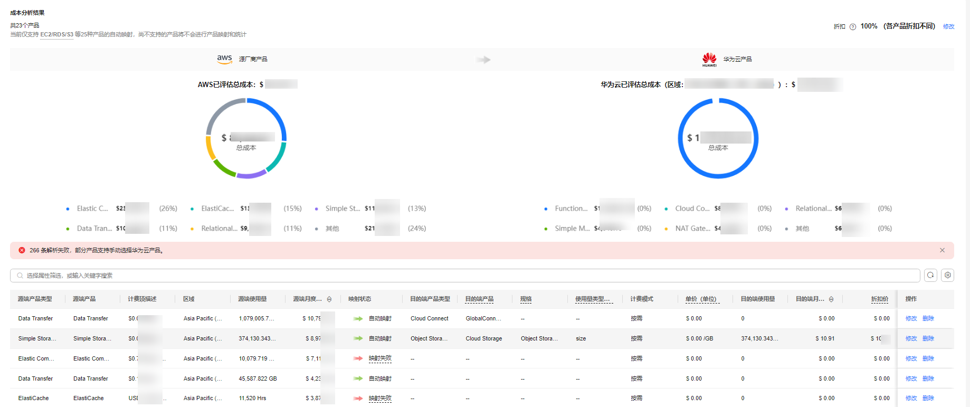Viewport: 970px width, 407px height.
Task: Open the 映射失败 link in the ElastiCache row
Action: (380, 399)
